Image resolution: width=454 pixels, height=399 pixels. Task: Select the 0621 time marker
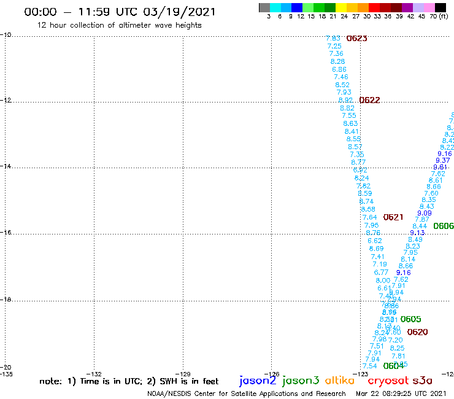(393, 217)
